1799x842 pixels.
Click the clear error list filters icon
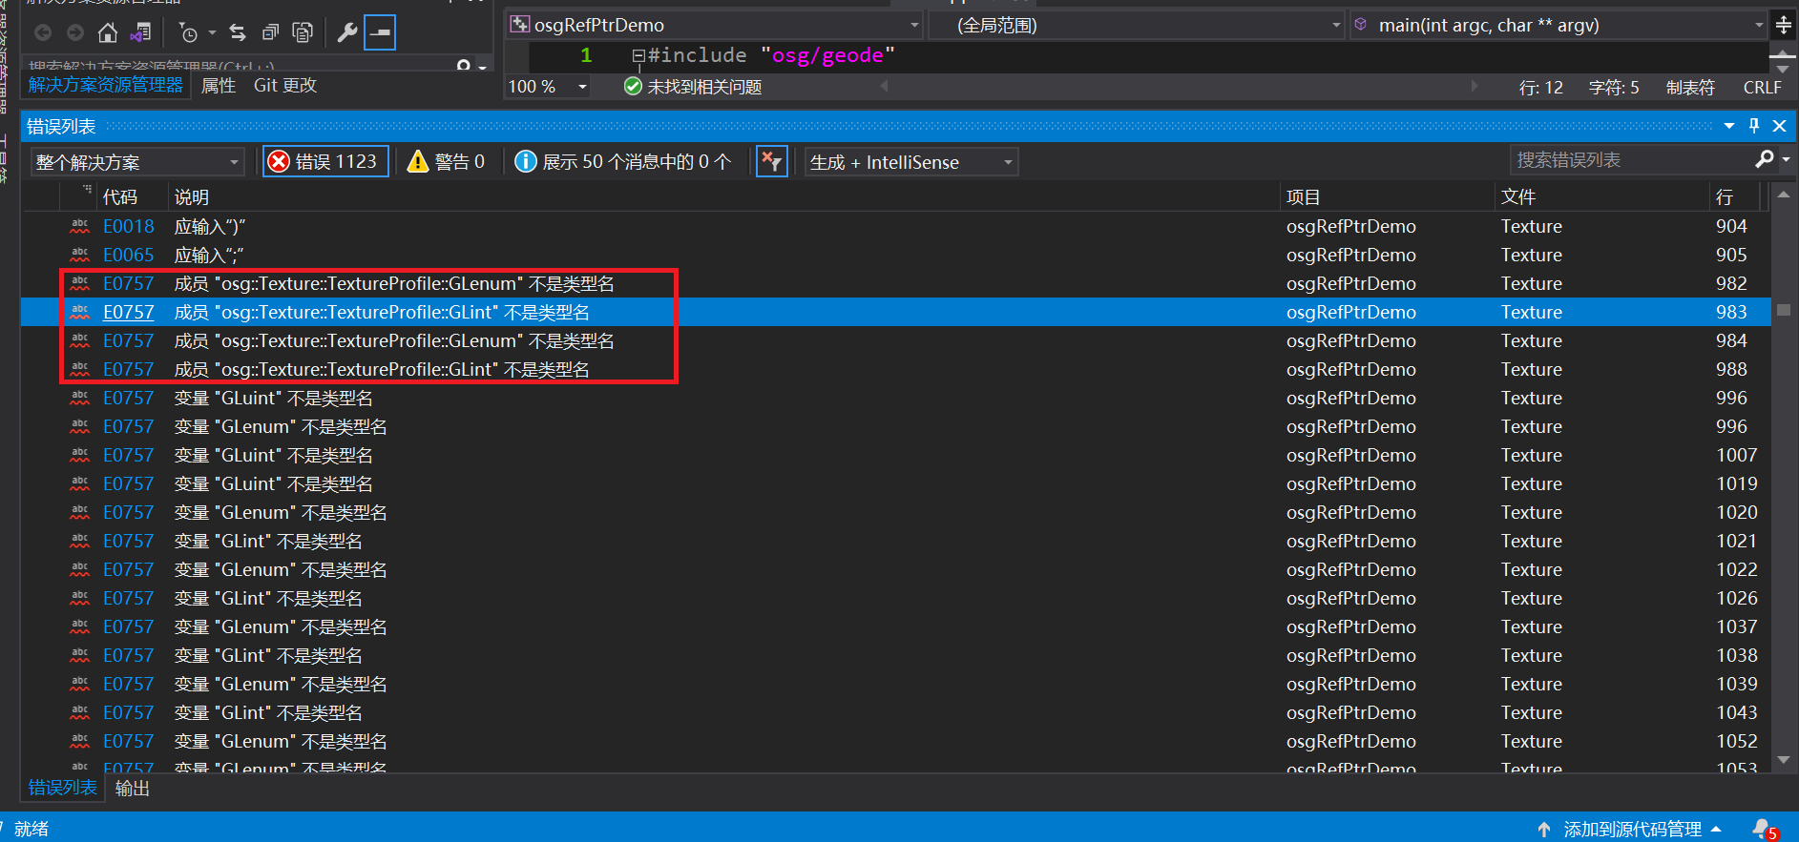(x=771, y=161)
